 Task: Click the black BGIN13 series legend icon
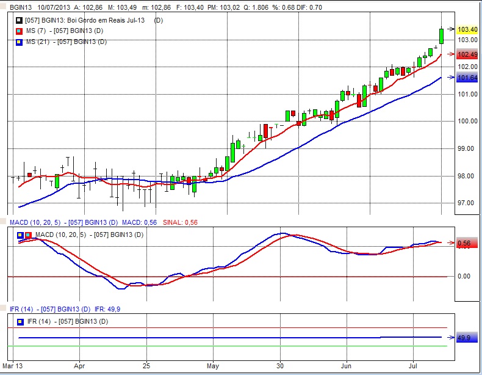point(19,20)
